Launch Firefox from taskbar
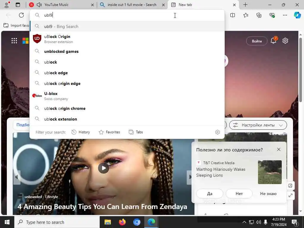This screenshot has width=304, height=228. pos(122,222)
